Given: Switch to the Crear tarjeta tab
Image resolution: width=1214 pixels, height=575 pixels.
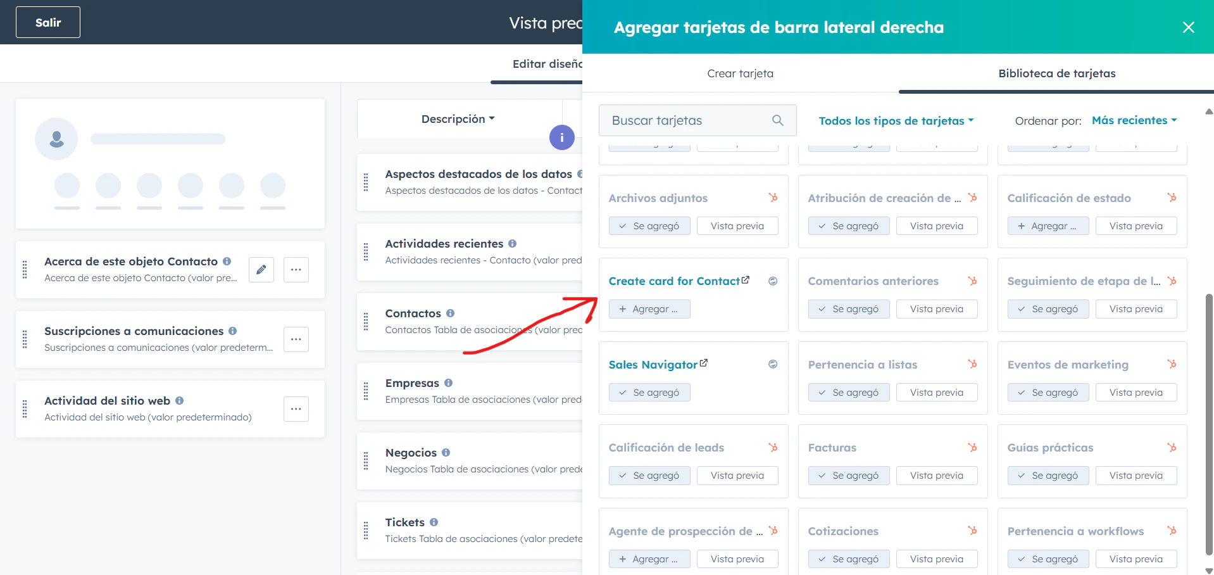Looking at the screenshot, I should (x=740, y=73).
